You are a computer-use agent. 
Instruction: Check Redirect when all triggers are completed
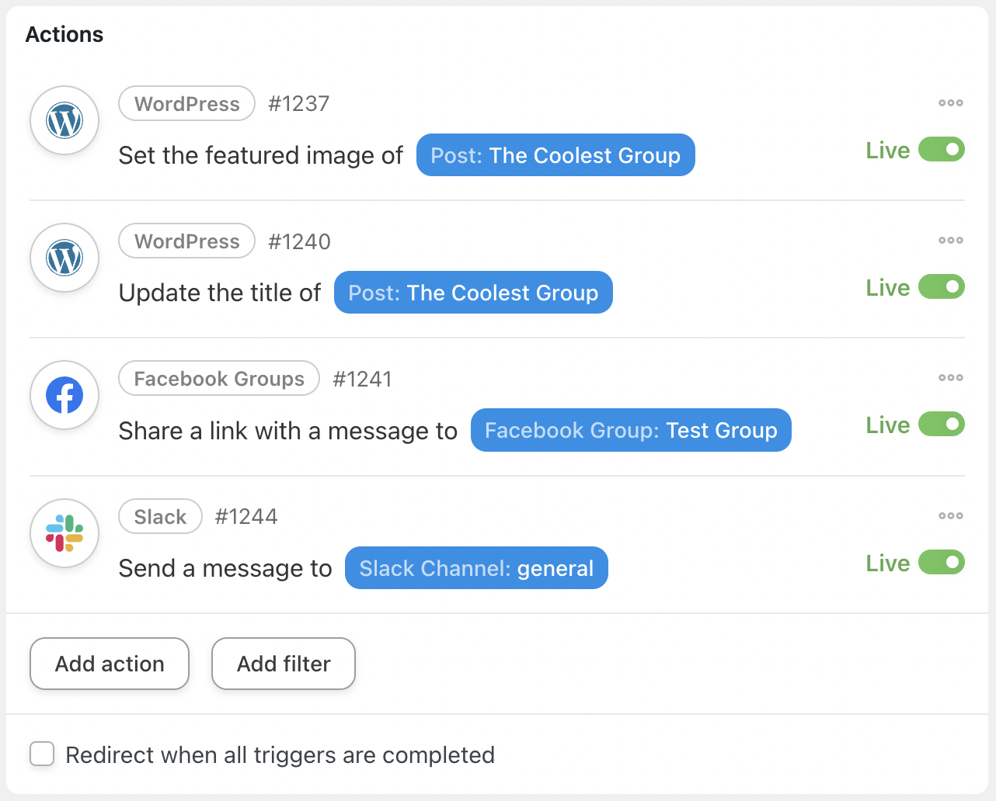coord(42,754)
